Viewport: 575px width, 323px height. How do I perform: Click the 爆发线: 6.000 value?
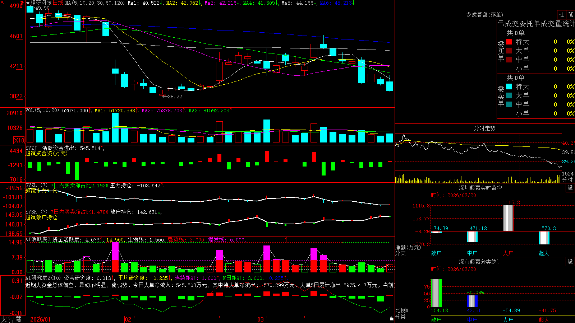click(x=226, y=239)
